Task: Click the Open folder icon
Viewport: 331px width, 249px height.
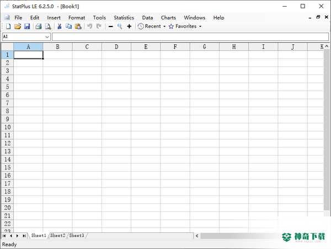Action: tap(18, 27)
